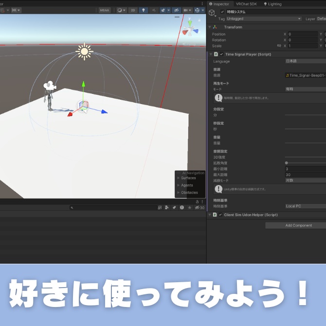This screenshot has width=326, height=326.
Task: Open Scene view kebab menu
Action: 202,3
